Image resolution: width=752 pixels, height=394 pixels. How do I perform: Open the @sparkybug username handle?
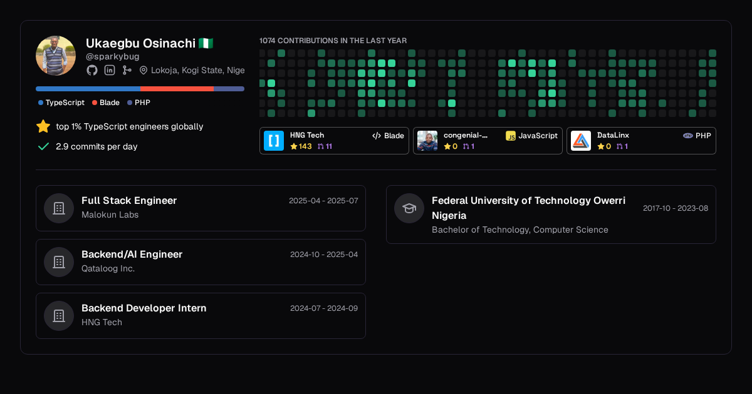(x=113, y=56)
